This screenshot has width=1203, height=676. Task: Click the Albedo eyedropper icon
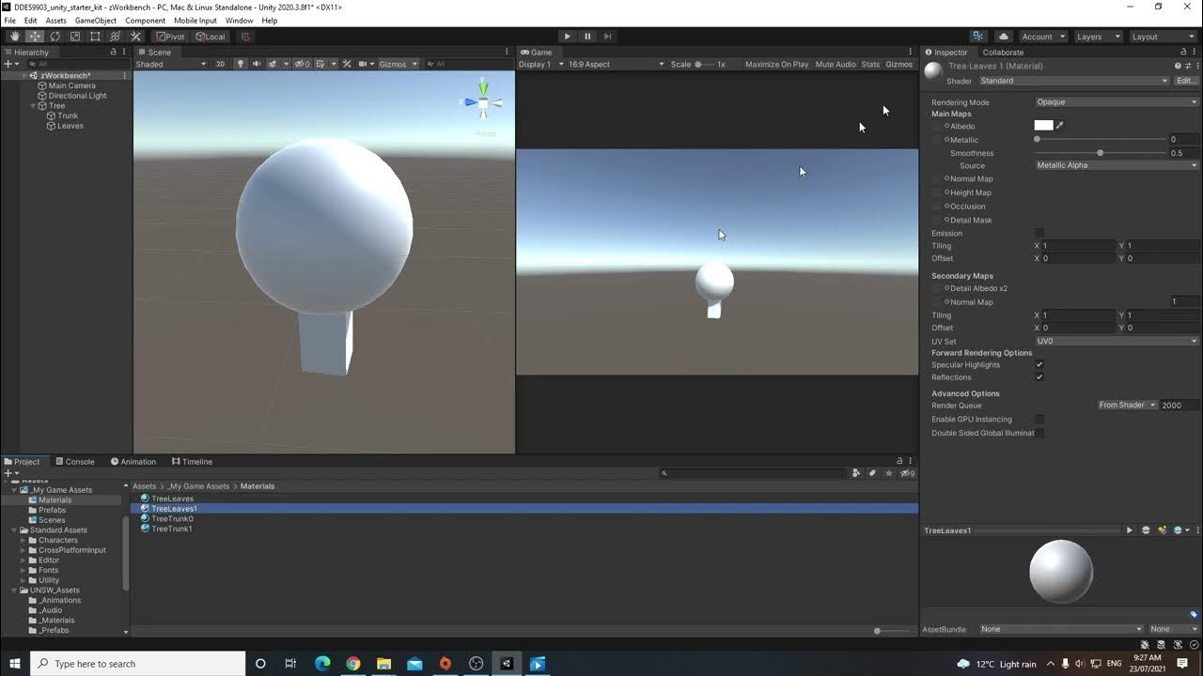tap(1059, 125)
